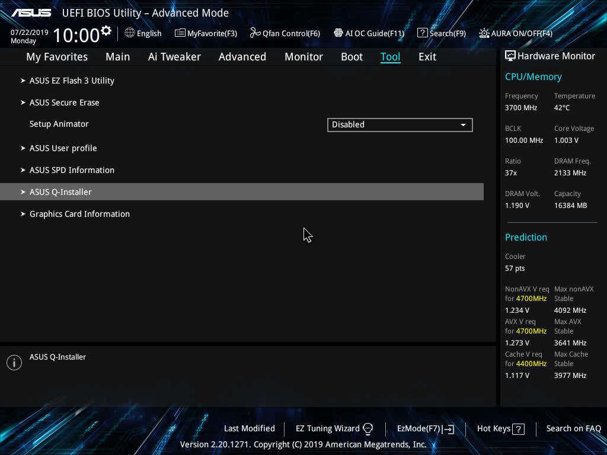Click the 4092 MHz Max nonAVX value
Screen dimensions: 607x455
(x=570, y=310)
